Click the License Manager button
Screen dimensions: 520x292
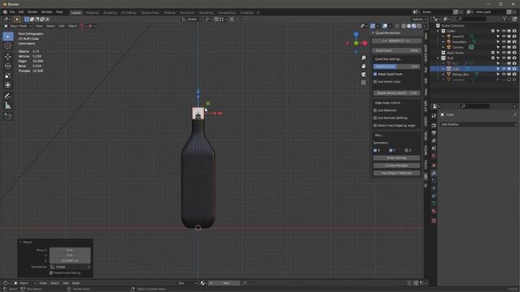pos(396,165)
